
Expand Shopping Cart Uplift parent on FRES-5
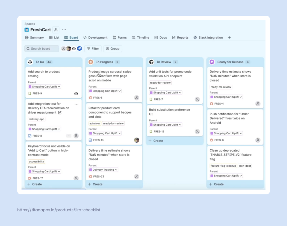click(x=105, y=91)
